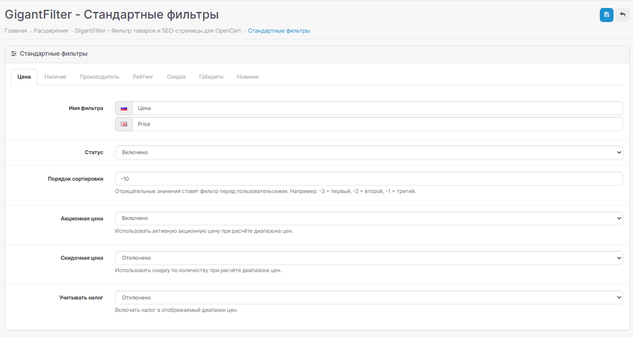The width and height of the screenshot is (633, 337).
Task: Switch to the Цена tab
Action: click(24, 77)
